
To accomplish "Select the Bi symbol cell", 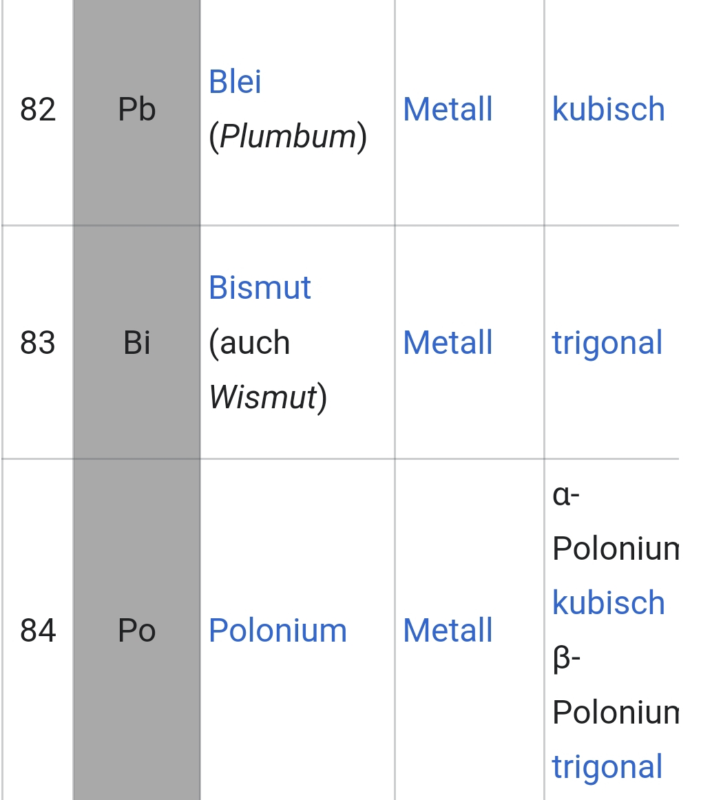I will point(137,342).
